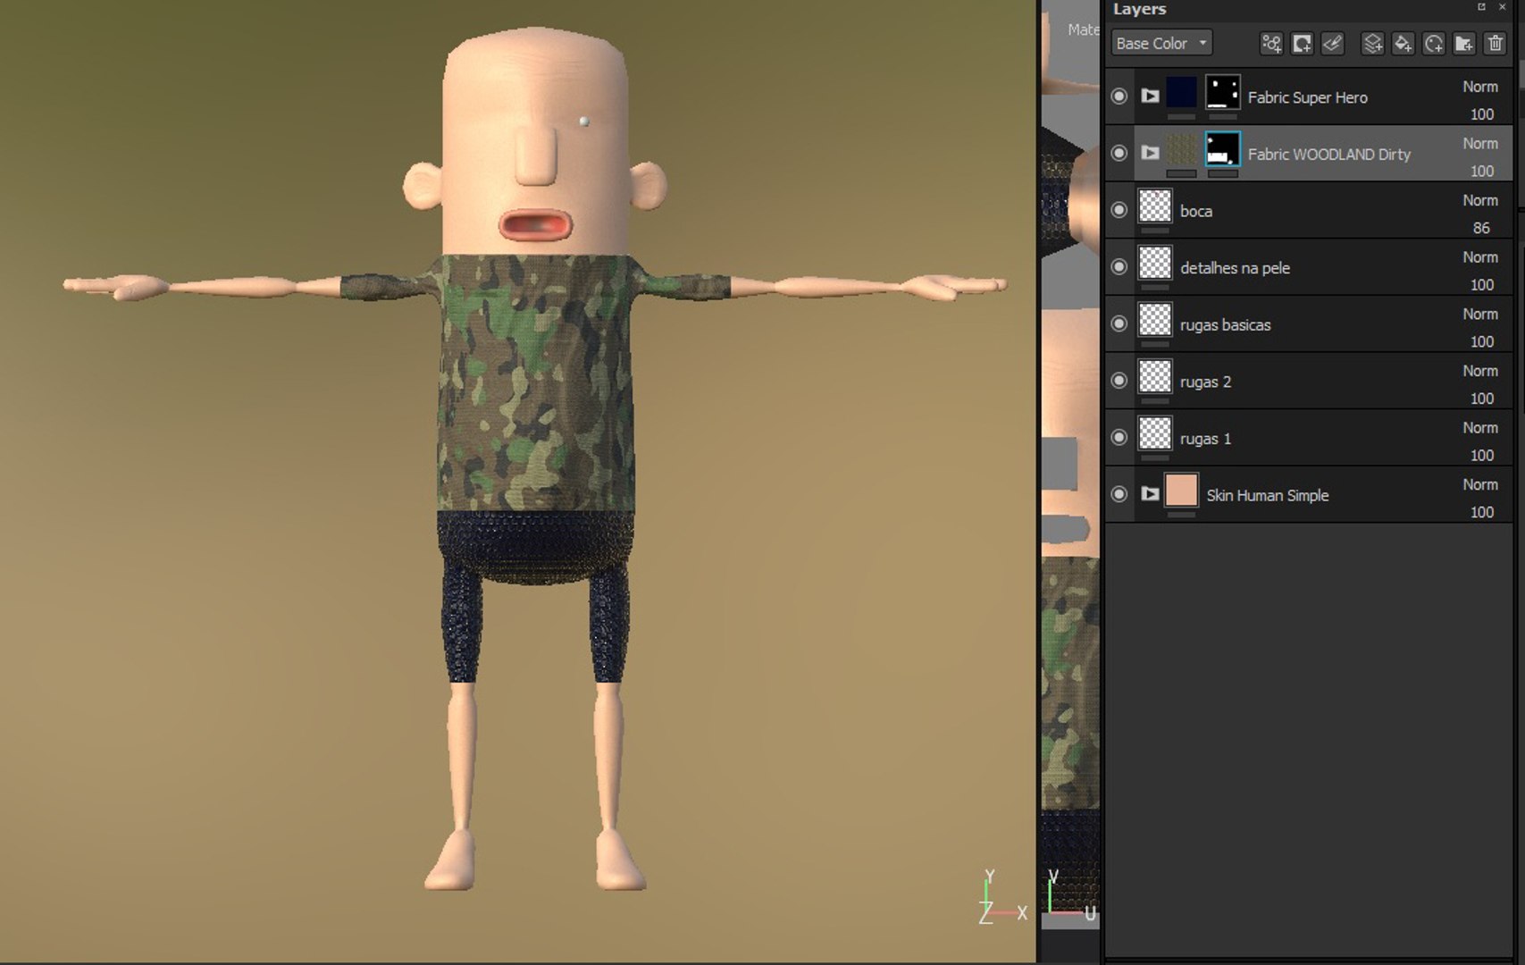1525x965 pixels.
Task: Click opacity value 100 of detalhes na pele
Action: coord(1481,284)
